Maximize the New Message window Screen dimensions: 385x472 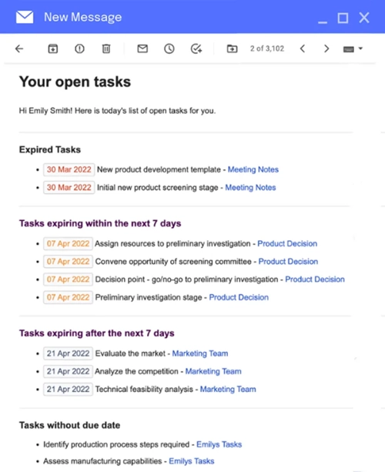point(343,18)
